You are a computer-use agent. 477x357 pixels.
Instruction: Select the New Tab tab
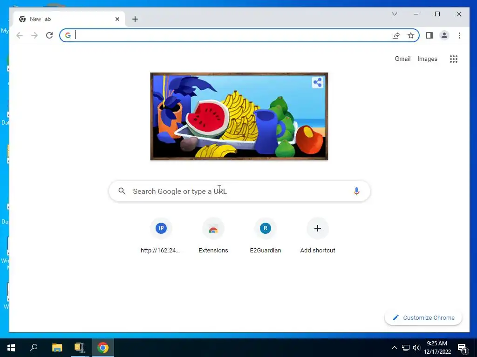[69, 19]
